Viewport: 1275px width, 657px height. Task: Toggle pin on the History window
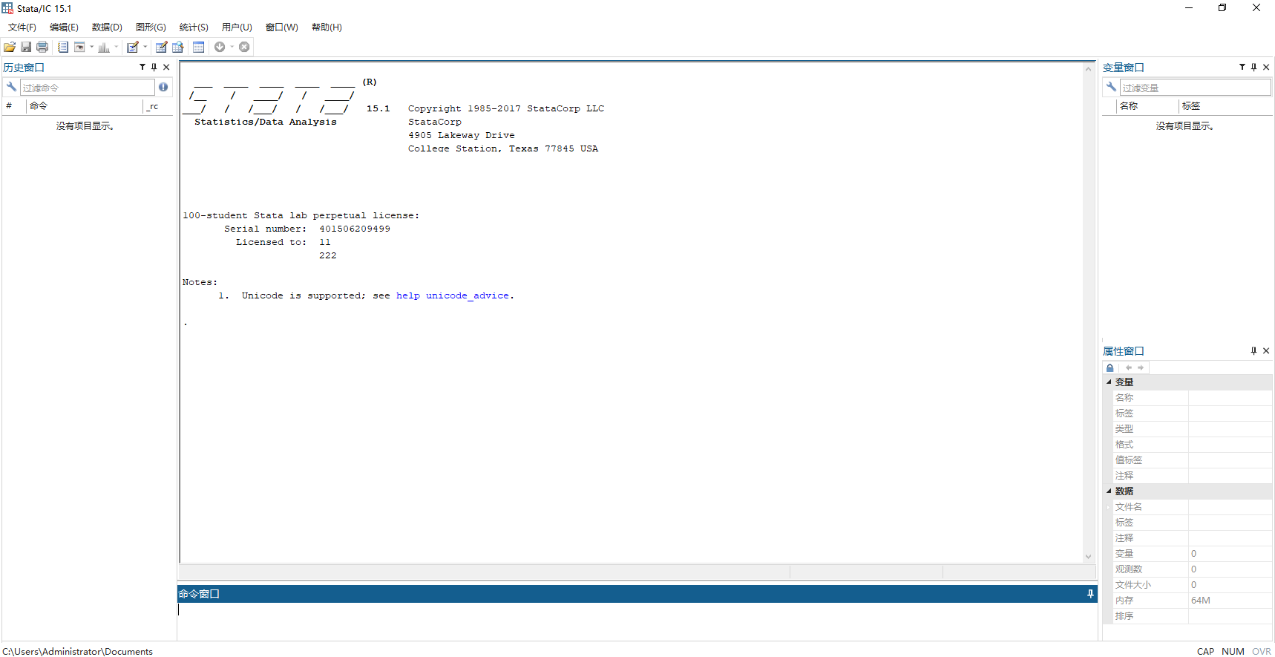click(x=154, y=67)
